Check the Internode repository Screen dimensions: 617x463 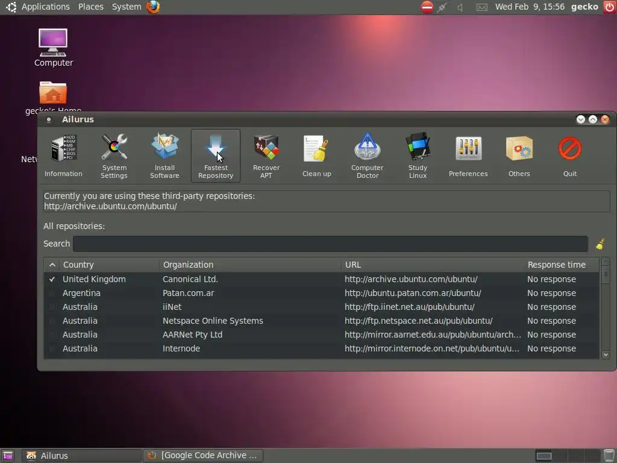coord(52,349)
